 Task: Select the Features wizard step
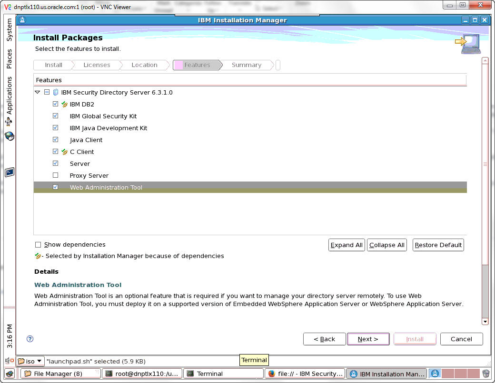pyautogui.click(x=198, y=65)
